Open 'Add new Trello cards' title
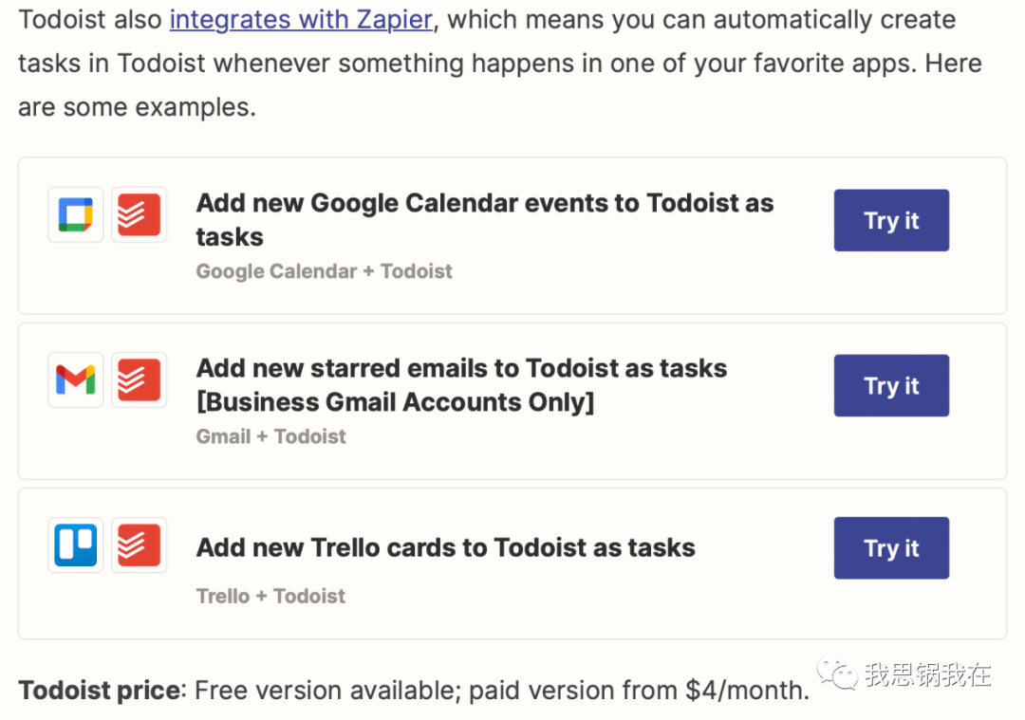Viewport: 1025px width, 720px height. tap(446, 547)
